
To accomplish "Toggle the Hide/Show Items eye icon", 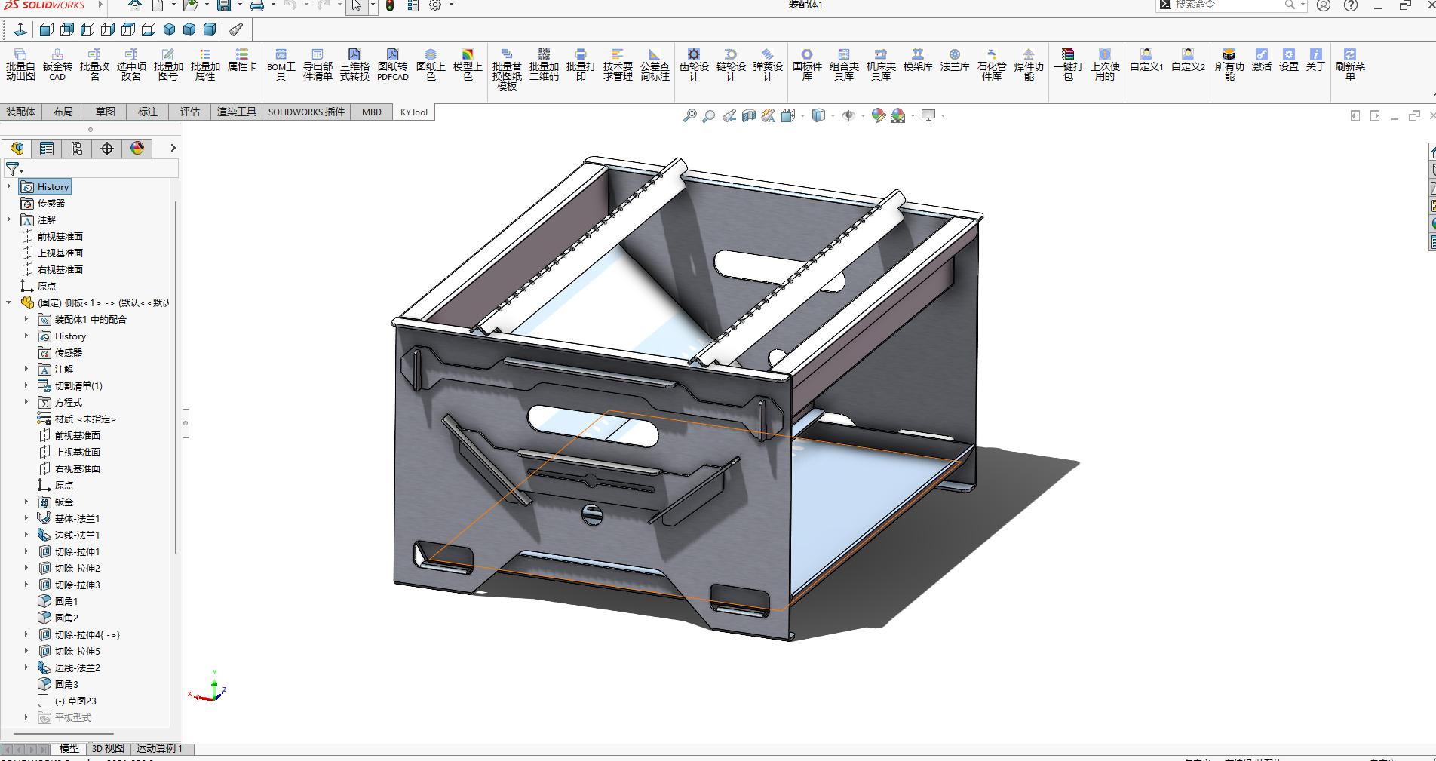I will click(848, 115).
